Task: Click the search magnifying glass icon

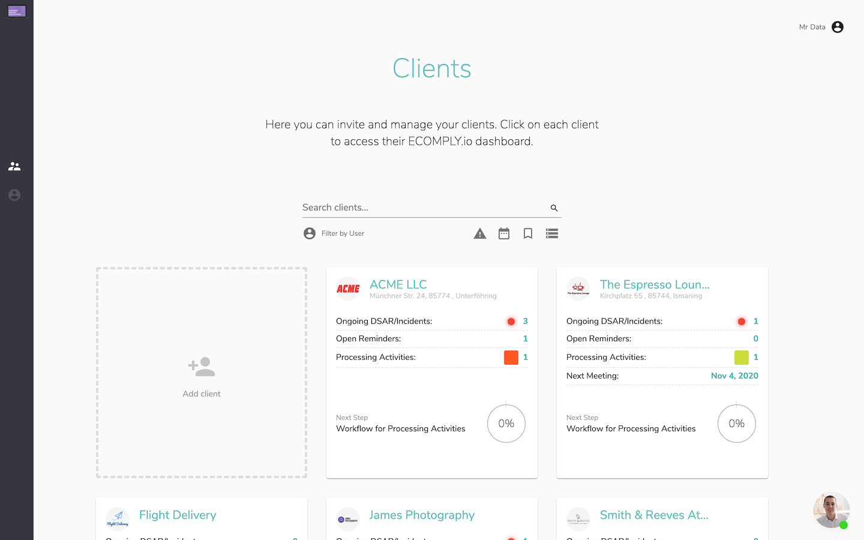Action: click(554, 208)
